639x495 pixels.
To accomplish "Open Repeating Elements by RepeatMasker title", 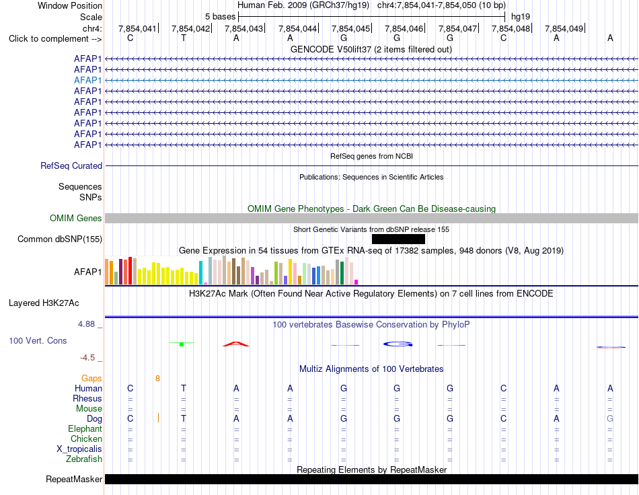I will pyautogui.click(x=371, y=469).
